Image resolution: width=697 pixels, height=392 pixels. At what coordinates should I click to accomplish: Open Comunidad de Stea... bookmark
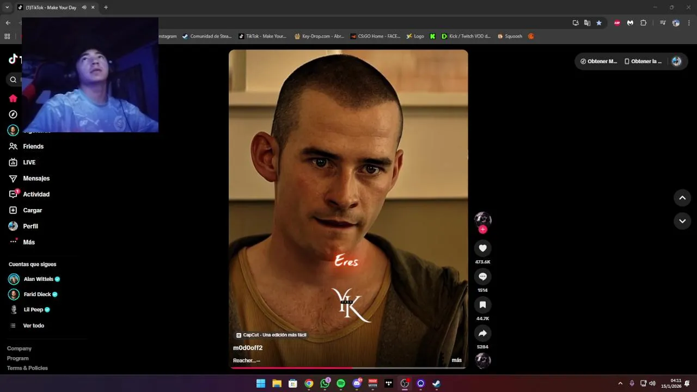pyautogui.click(x=207, y=36)
